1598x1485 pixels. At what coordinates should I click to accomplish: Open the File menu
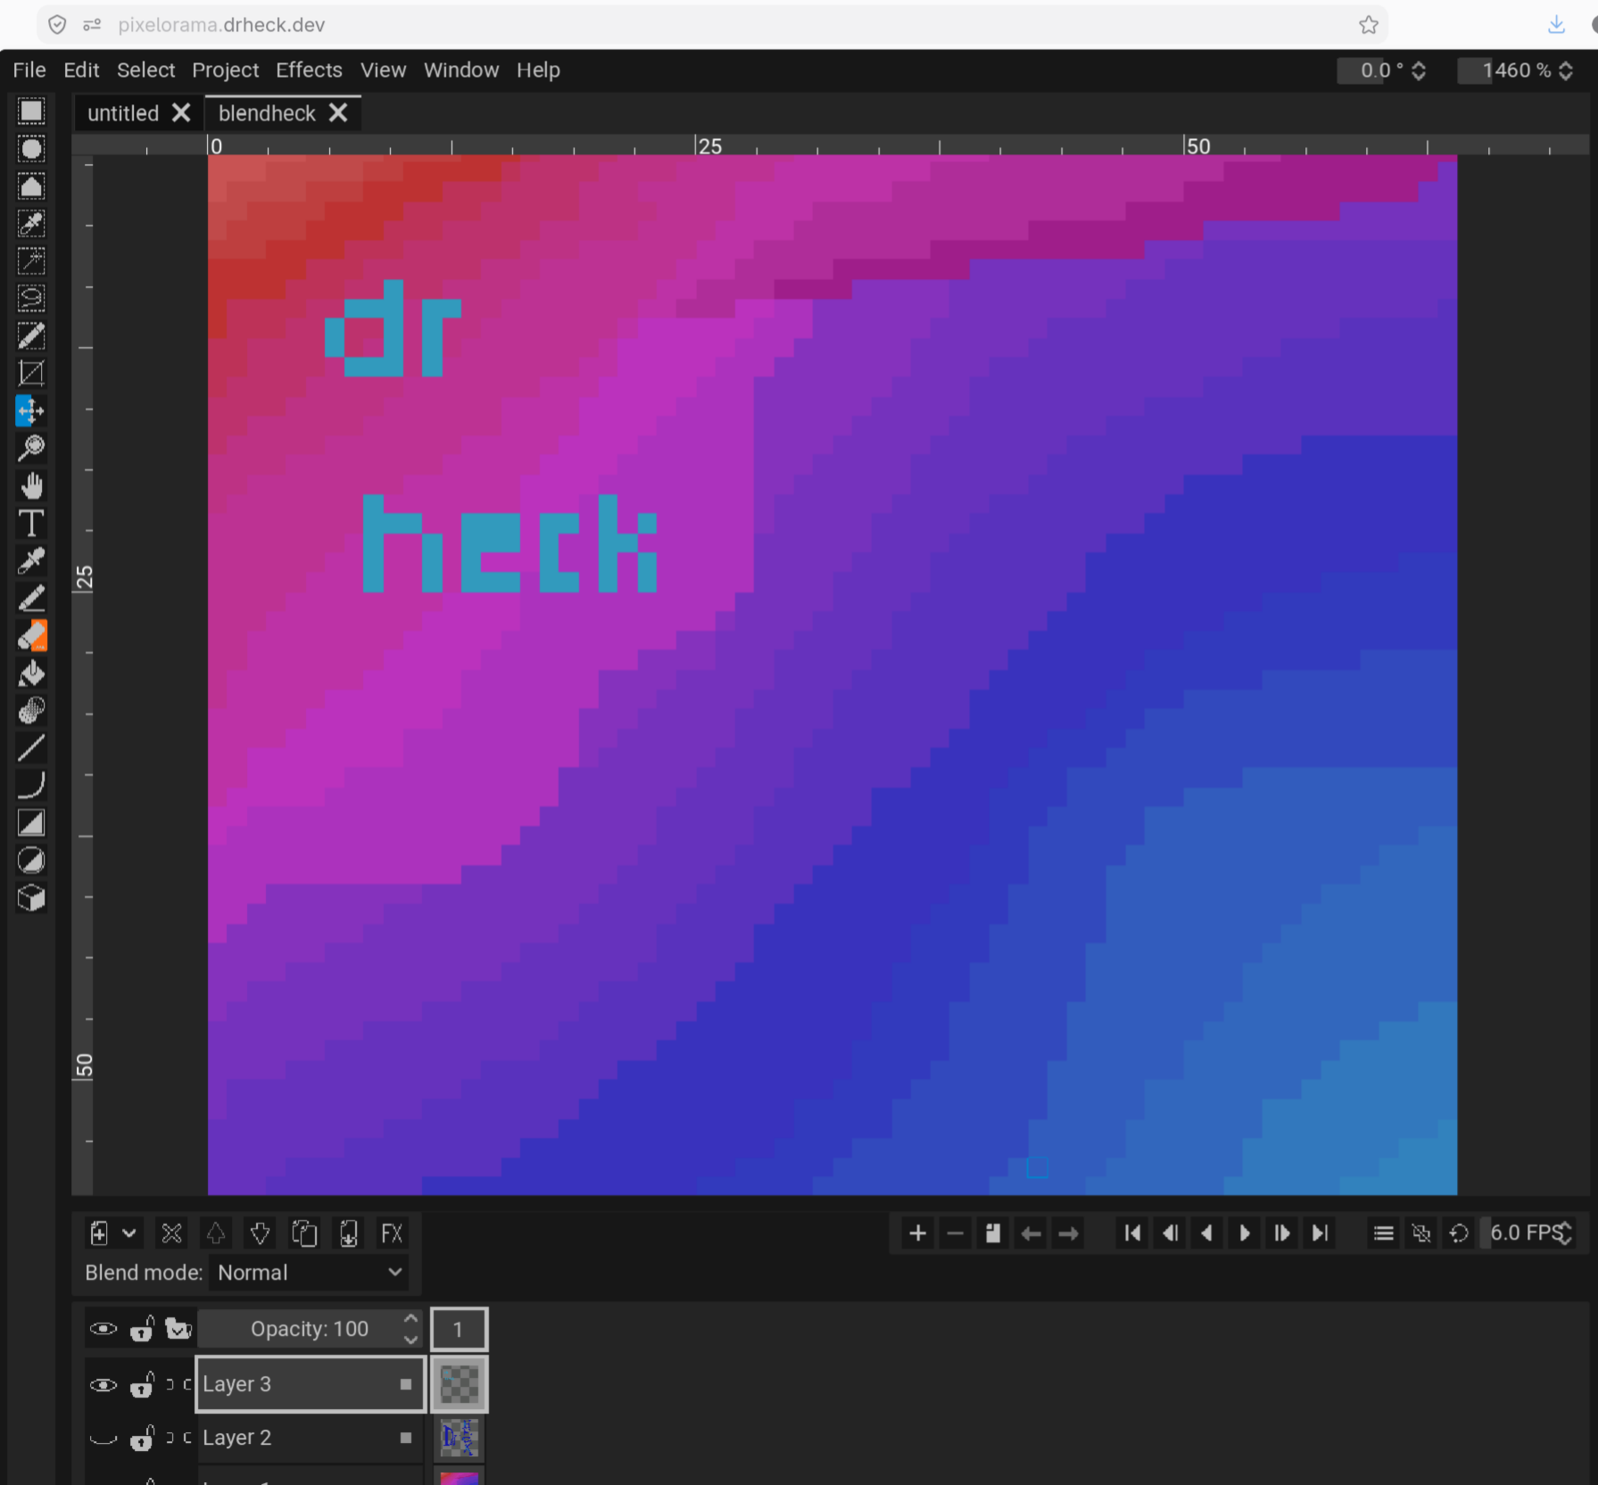pos(29,70)
